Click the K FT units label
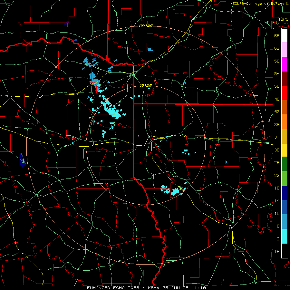The width and height of the screenshot is (290, 290). point(272,22)
